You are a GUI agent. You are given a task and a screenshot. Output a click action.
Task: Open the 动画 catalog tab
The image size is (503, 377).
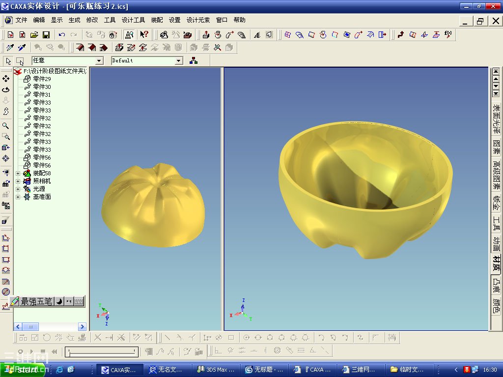496,243
